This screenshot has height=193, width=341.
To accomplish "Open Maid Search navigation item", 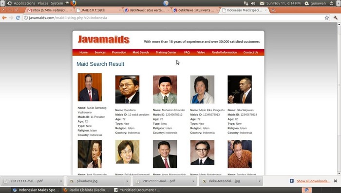I will (x=141, y=52).
